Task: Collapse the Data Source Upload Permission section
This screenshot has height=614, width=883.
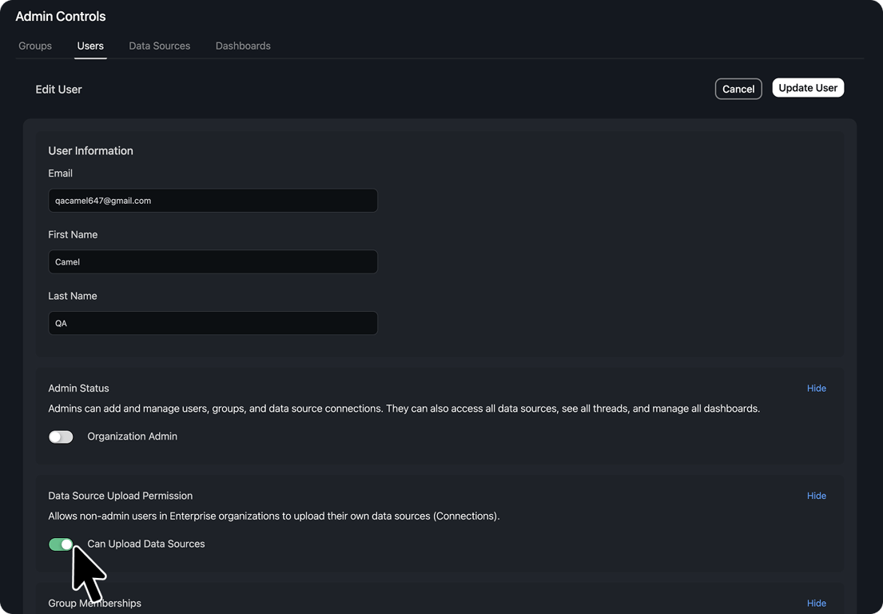Action: 816,496
